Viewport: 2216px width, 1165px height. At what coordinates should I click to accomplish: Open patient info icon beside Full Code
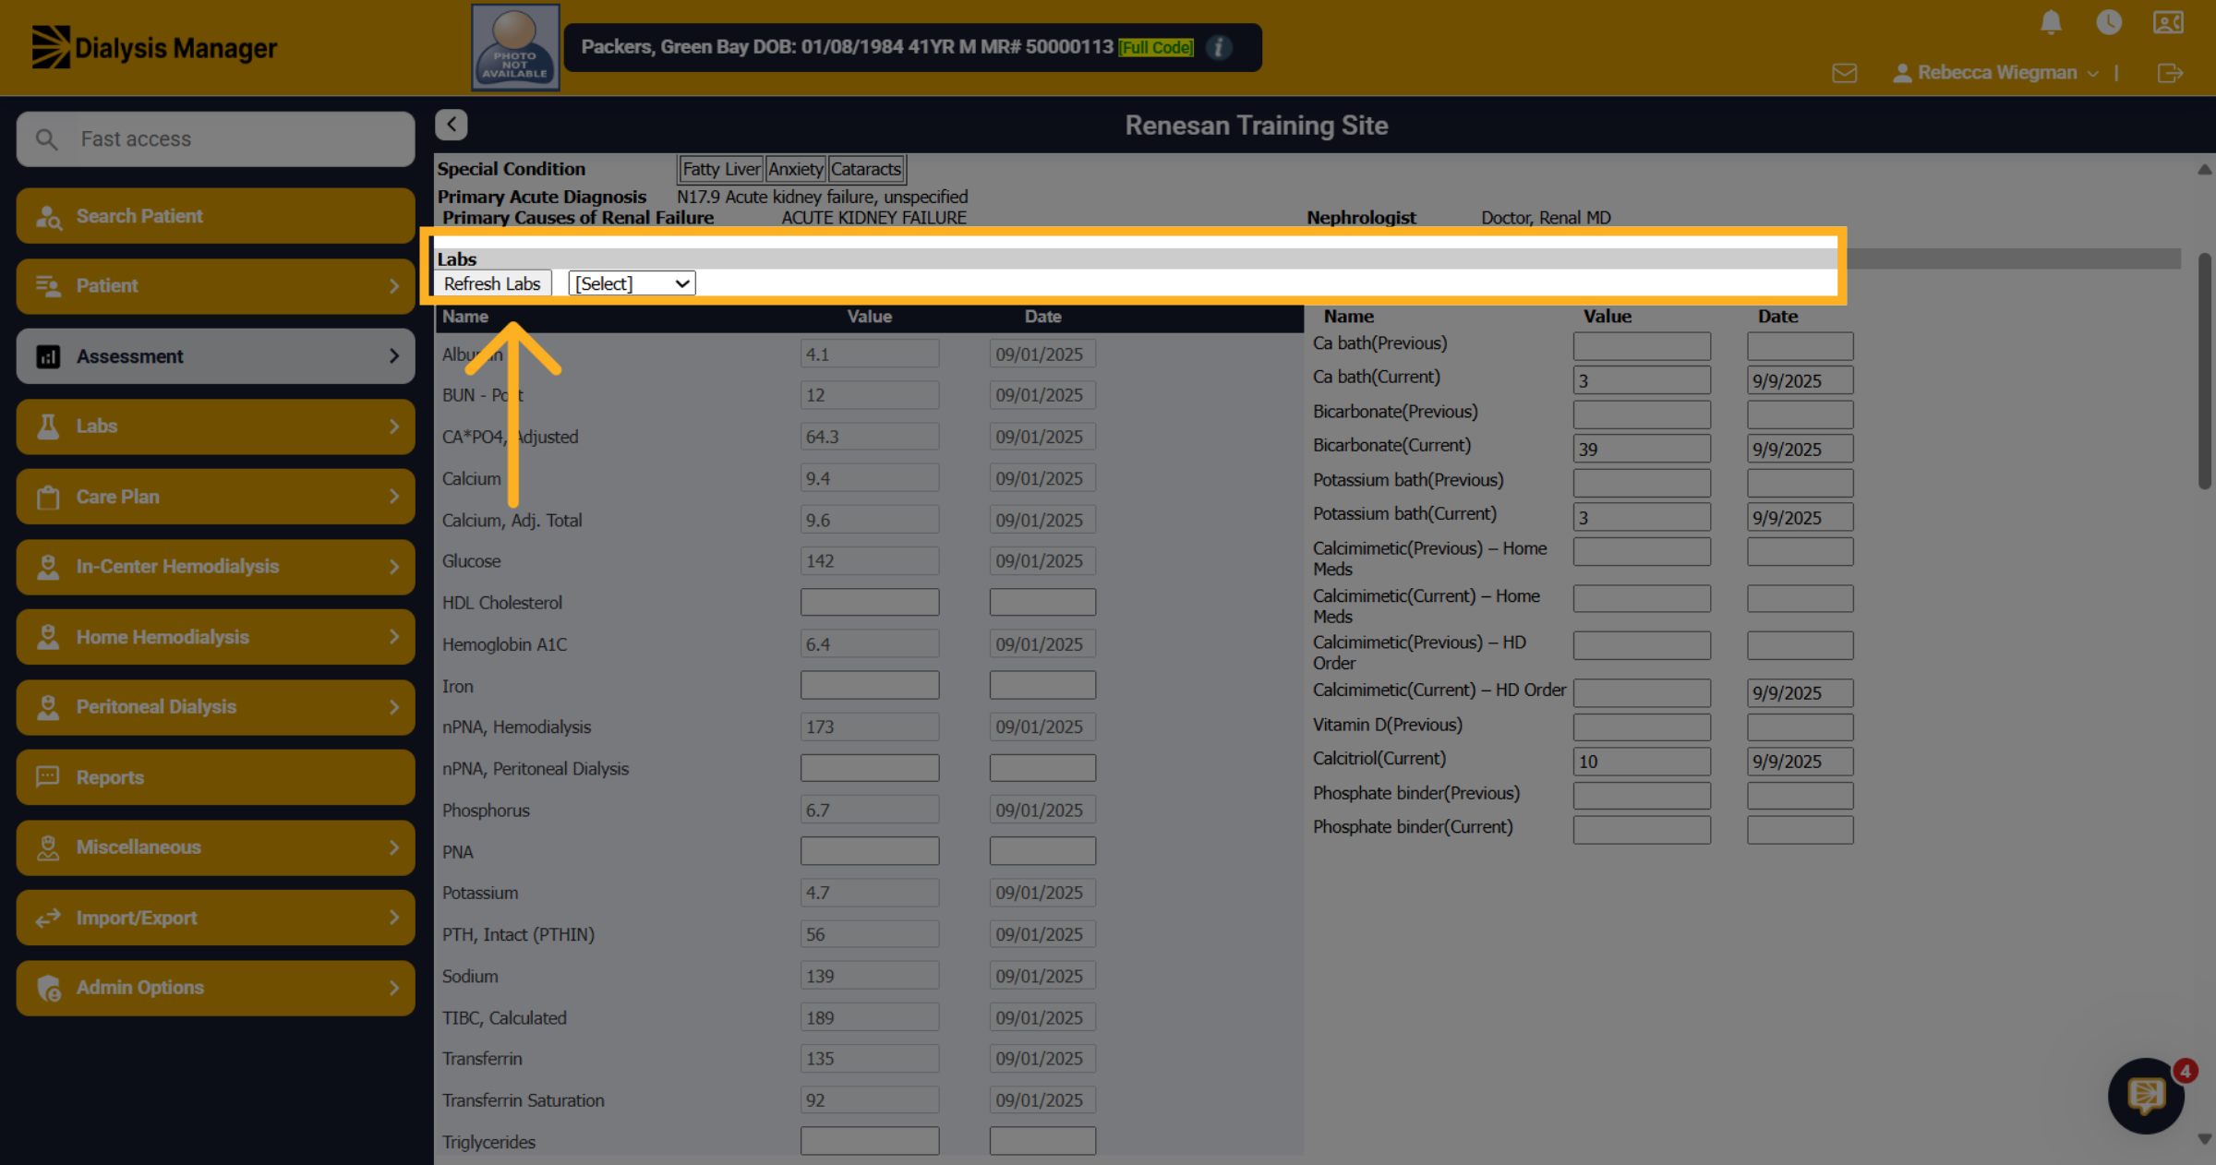pyautogui.click(x=1219, y=47)
